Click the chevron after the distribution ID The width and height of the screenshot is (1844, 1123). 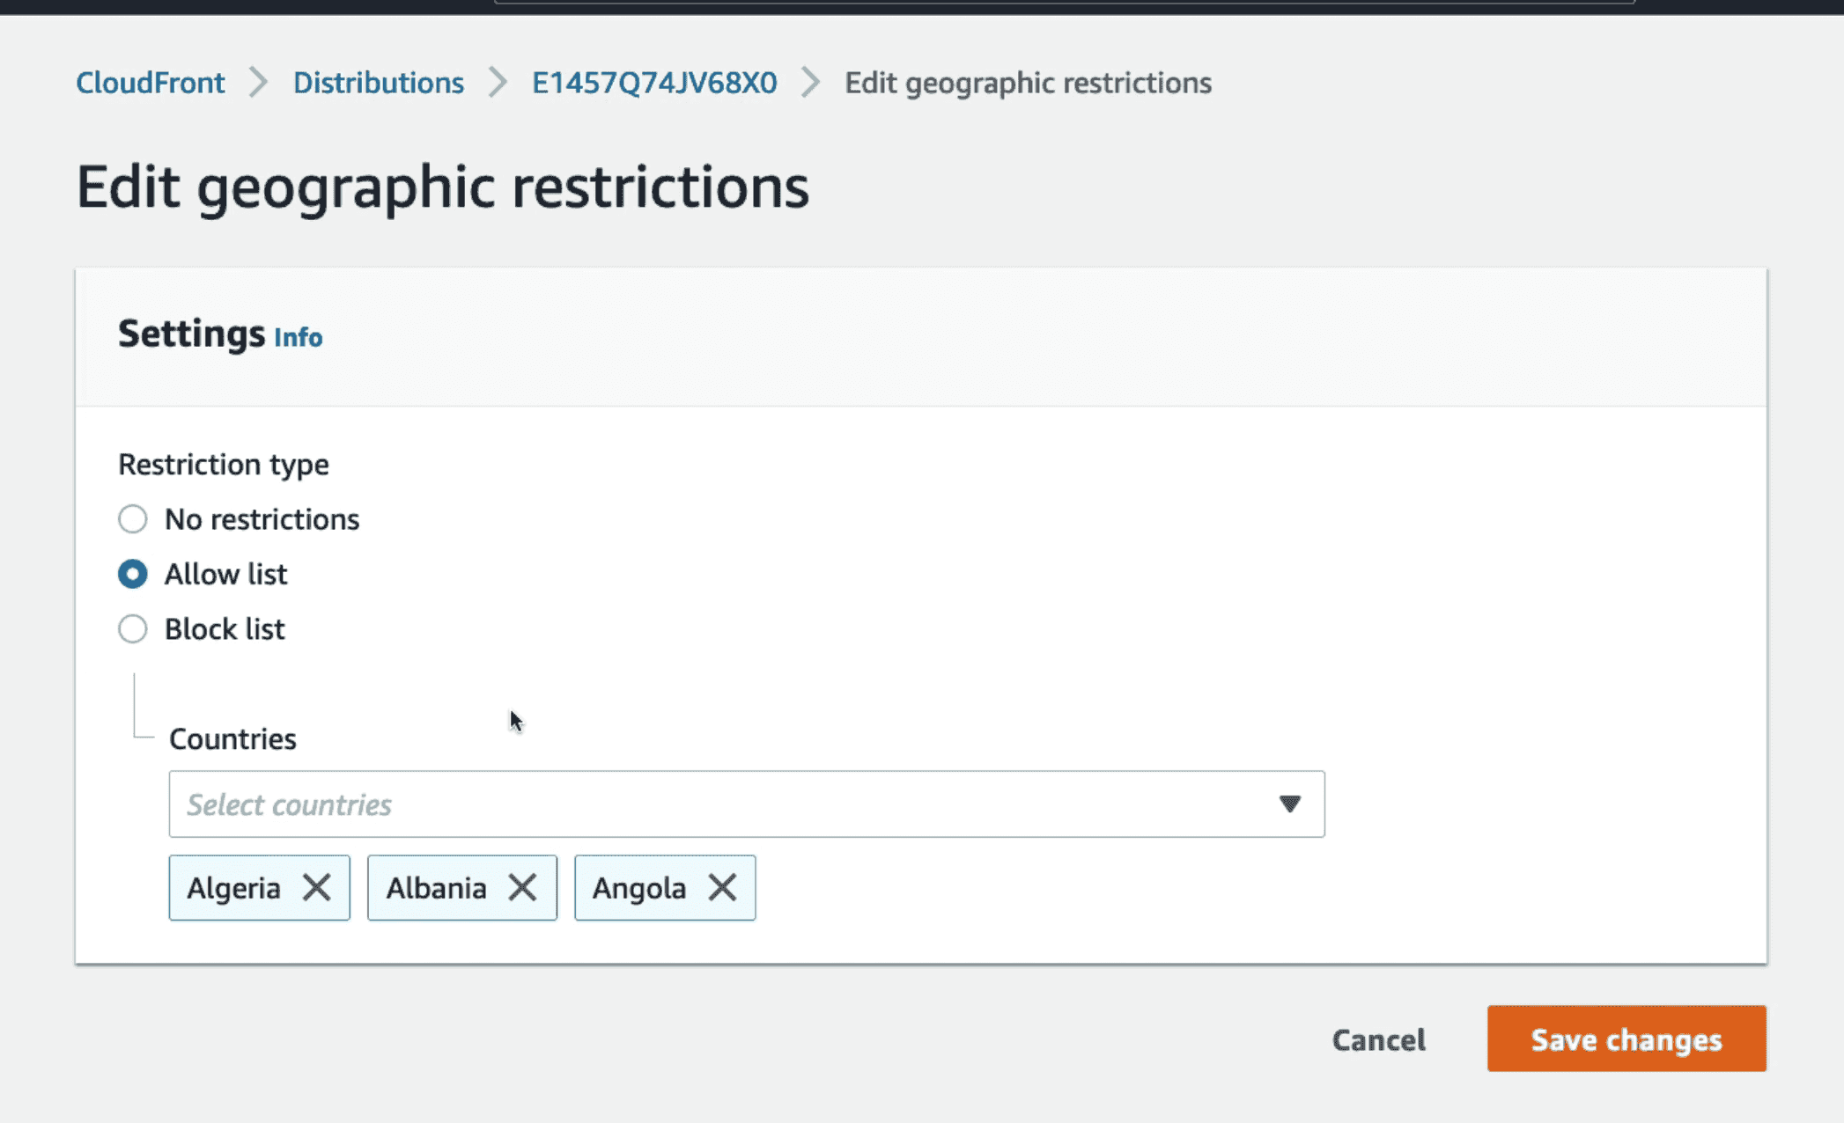point(810,83)
